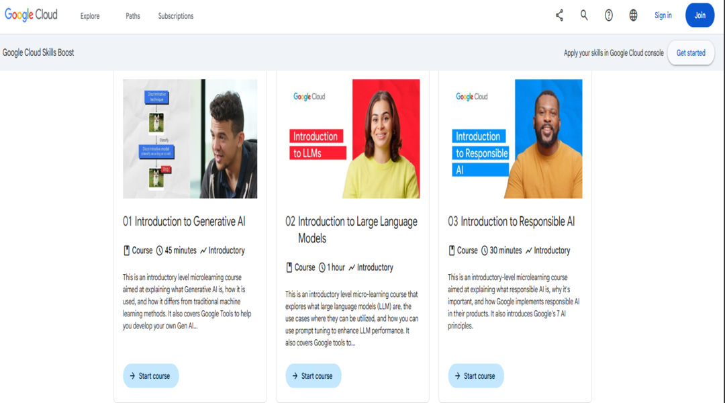Open the Introduction to LLMs thumbnail
The image size is (725, 403).
(x=353, y=139)
